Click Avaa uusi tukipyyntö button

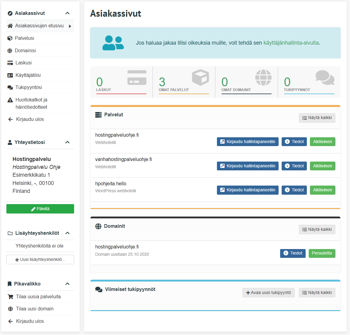pos(268,293)
